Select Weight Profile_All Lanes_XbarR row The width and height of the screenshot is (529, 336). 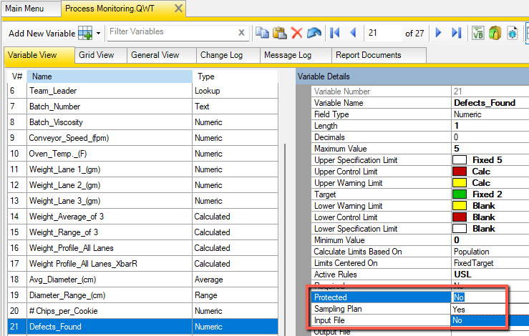pos(142,264)
